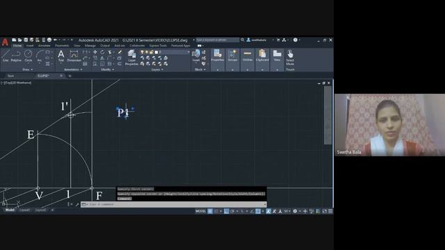Click the Select Mode touch button
Viewport: 445px width, 250px height.
(x=290, y=58)
